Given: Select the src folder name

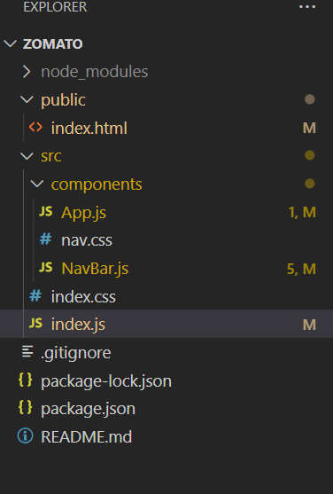Looking at the screenshot, I should pyautogui.click(x=51, y=156).
